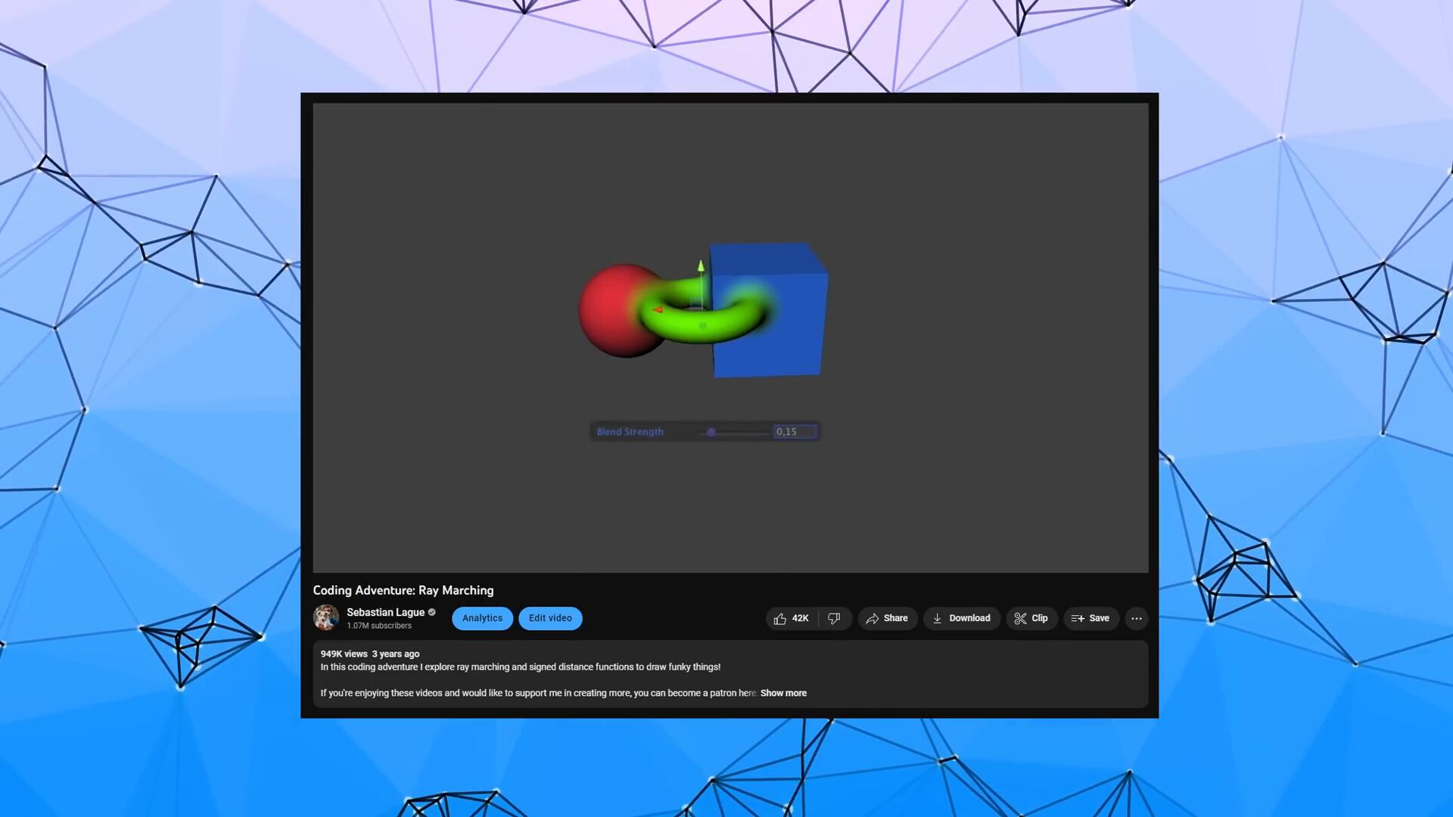
Task: Click the thumbs-up like icon
Action: [780, 619]
